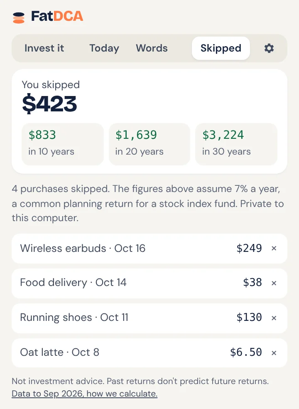Click the Food delivery Oct 14 row
The height and width of the screenshot is (409, 299).
click(149, 283)
